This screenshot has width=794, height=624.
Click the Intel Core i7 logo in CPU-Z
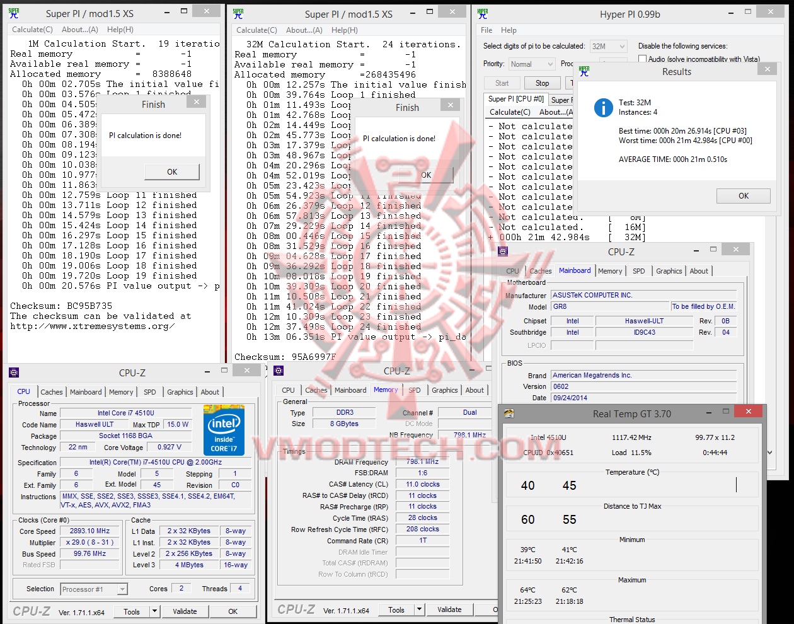224,431
